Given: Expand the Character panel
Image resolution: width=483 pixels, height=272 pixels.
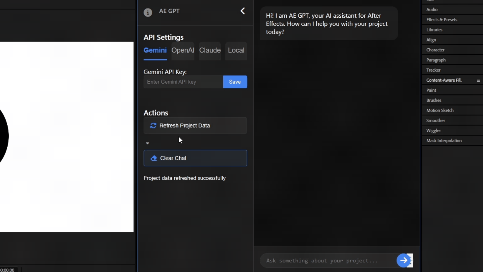Looking at the screenshot, I should tap(435, 50).
